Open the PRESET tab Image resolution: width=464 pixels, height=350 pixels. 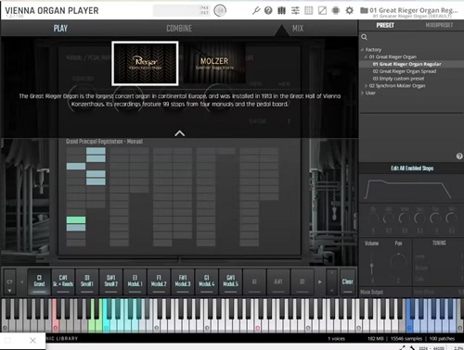[385, 25]
